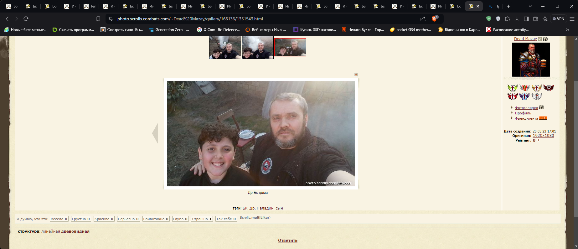578x249 pixels.
Task: Switch comments to 'линейная' structure
Action: (51, 231)
